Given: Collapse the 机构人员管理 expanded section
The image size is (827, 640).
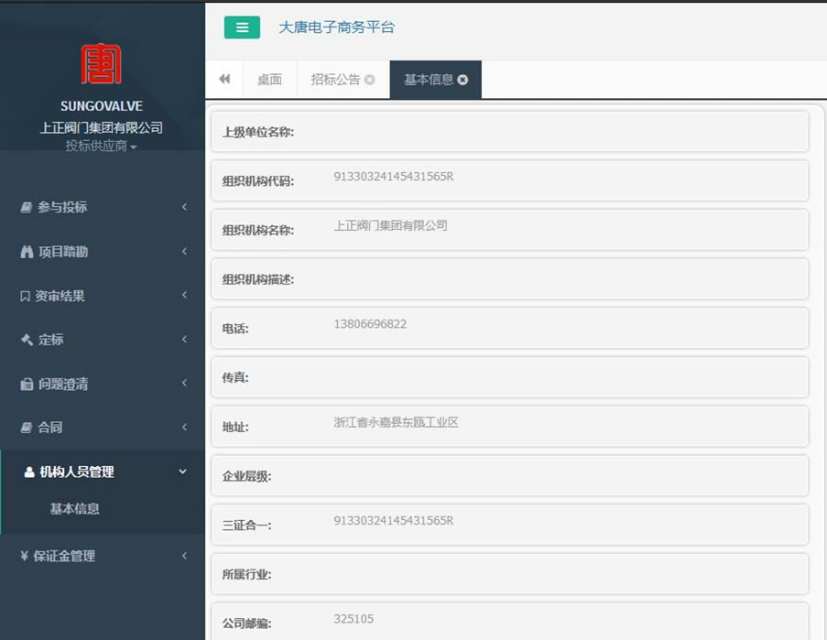Looking at the screenshot, I should (182, 472).
